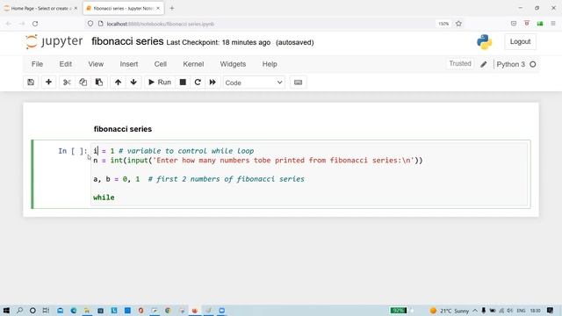The image size is (562, 316).
Task: Move selected cell down arrow
Action: click(133, 83)
